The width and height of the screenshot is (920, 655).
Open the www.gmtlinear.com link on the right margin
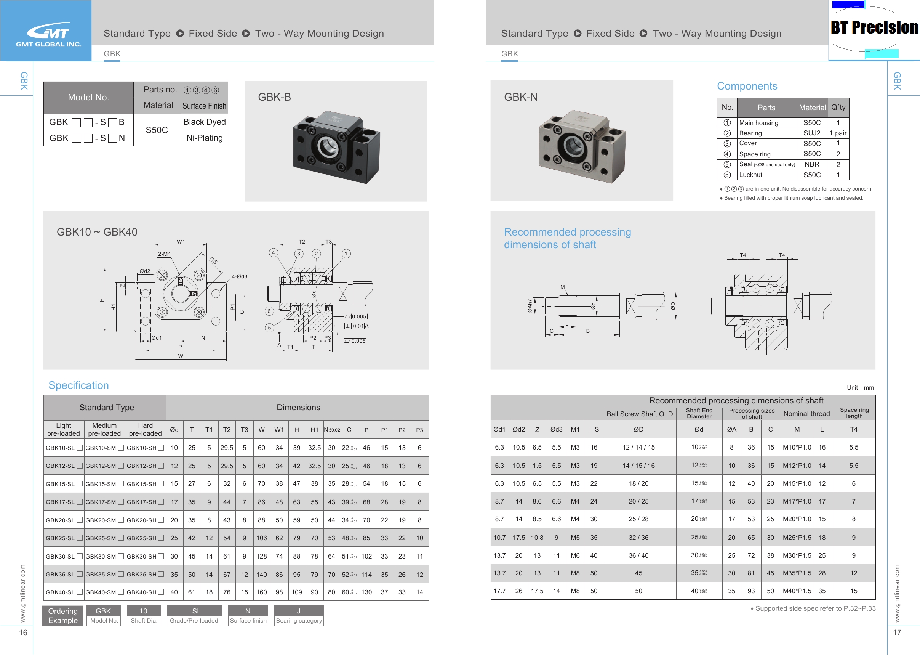tap(897, 593)
